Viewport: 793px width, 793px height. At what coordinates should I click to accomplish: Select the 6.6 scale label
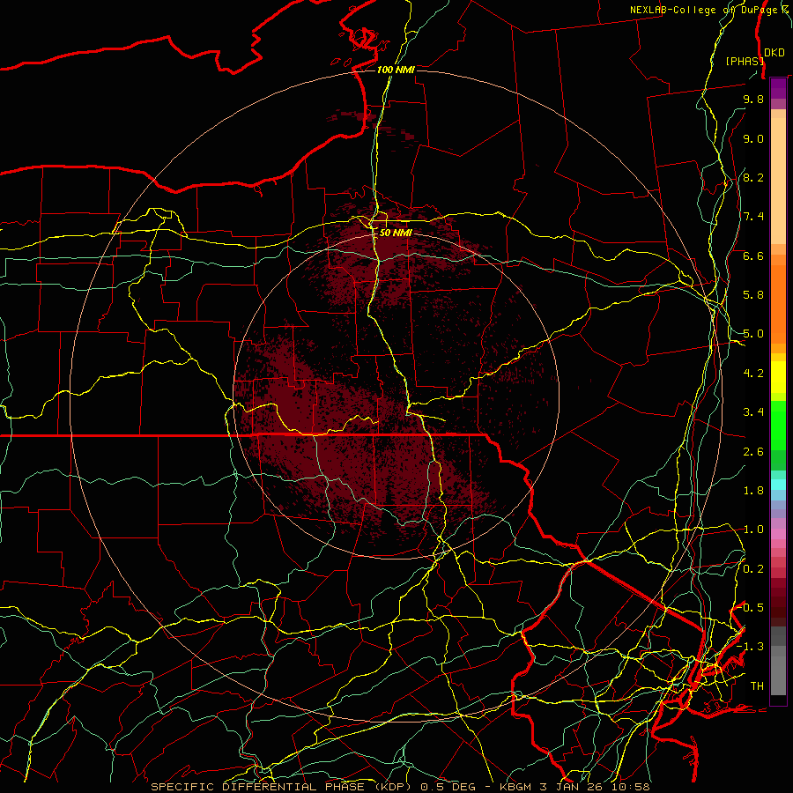pos(753,256)
